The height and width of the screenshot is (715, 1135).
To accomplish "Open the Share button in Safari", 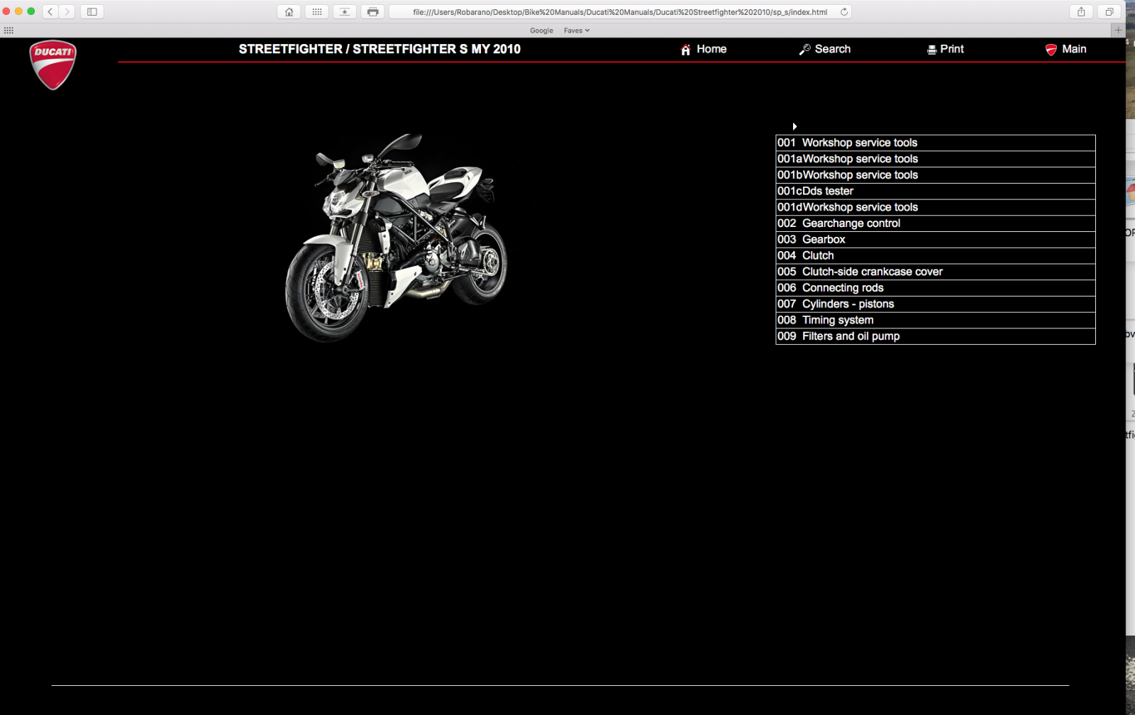I will (x=1081, y=11).
